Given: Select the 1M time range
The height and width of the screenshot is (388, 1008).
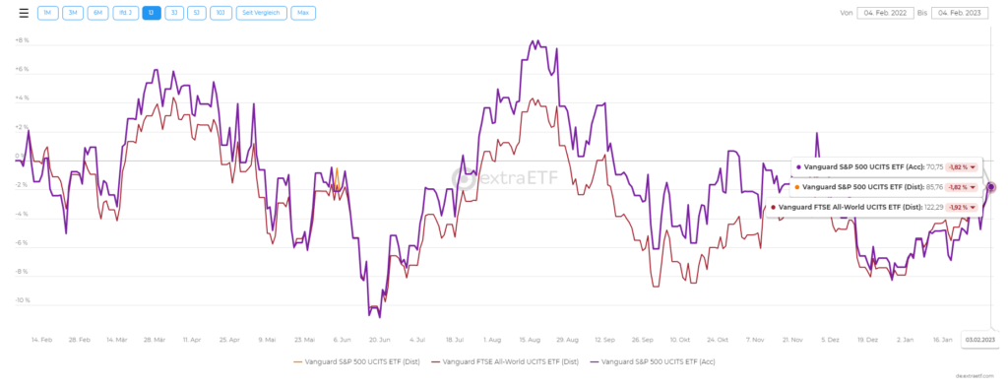Looking at the screenshot, I should point(47,13).
